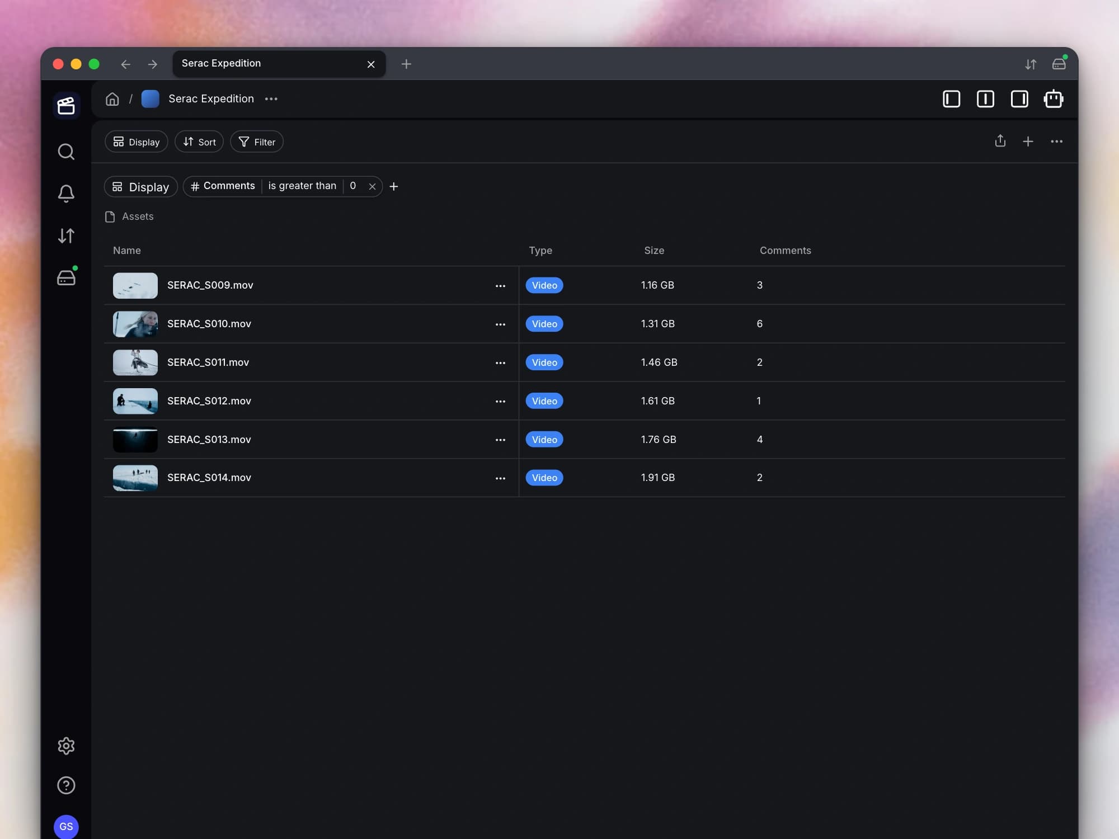
Task: Click the add plus icon in toolbar
Action: click(1028, 142)
